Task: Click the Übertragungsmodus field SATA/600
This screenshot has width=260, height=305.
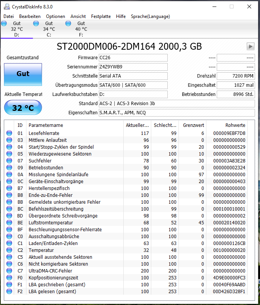Action: 133,85
